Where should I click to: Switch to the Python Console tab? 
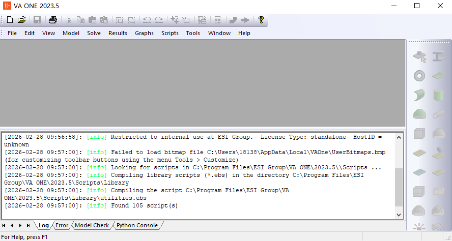click(137, 225)
